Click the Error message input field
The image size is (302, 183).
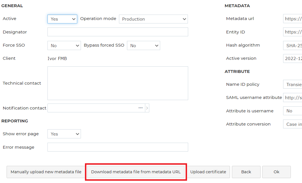(118, 147)
